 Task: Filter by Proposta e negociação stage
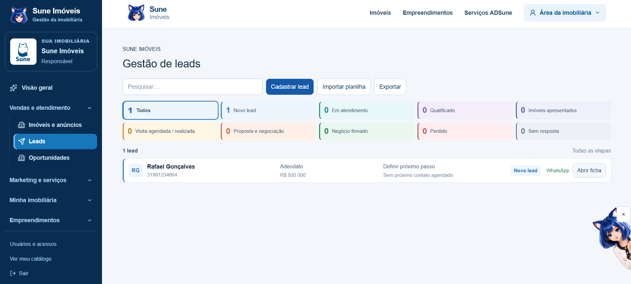268,131
